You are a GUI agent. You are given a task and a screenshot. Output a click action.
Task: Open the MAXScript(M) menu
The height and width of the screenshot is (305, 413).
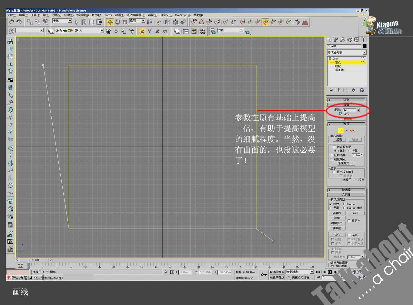[183, 15]
